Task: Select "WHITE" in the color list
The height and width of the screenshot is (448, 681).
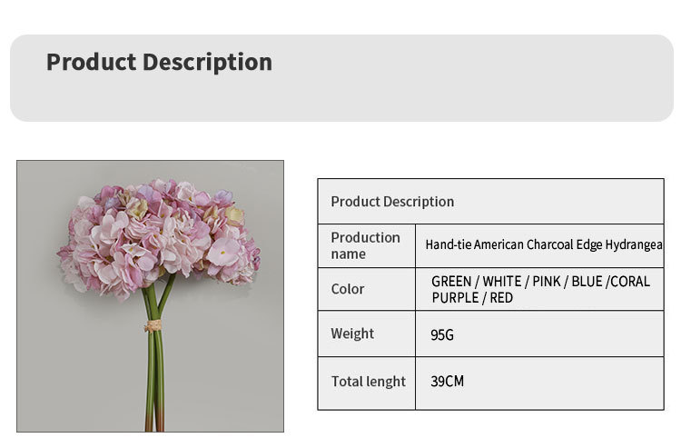Action: 501,282
